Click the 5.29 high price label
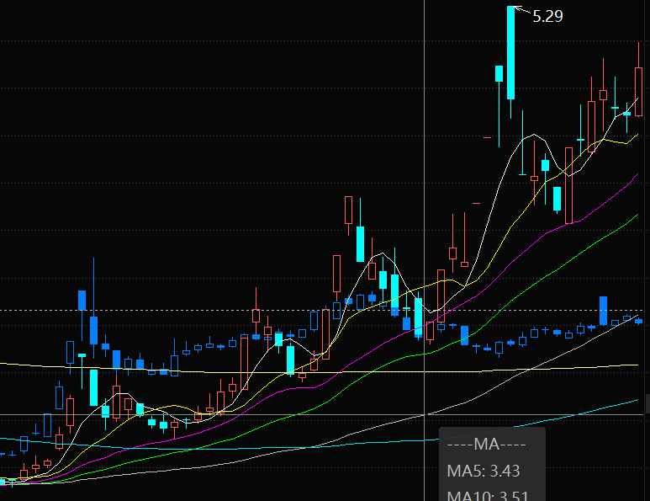This screenshot has height=501, width=650. tap(547, 16)
